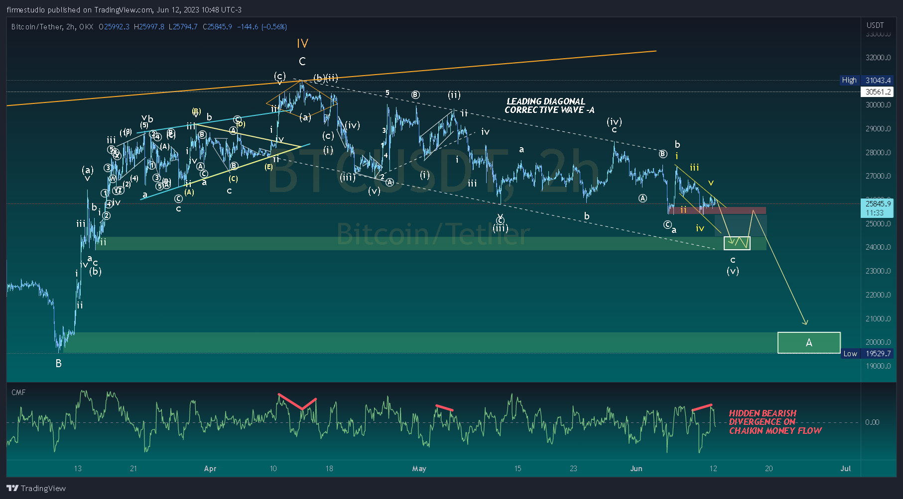Click the 11:33 candle countdown timer
Viewport: 903px width, 499px height.
[x=875, y=213]
